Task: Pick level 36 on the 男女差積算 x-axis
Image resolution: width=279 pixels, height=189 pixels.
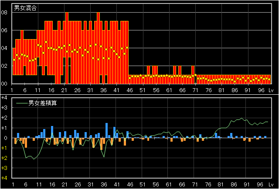Action: [104, 185]
